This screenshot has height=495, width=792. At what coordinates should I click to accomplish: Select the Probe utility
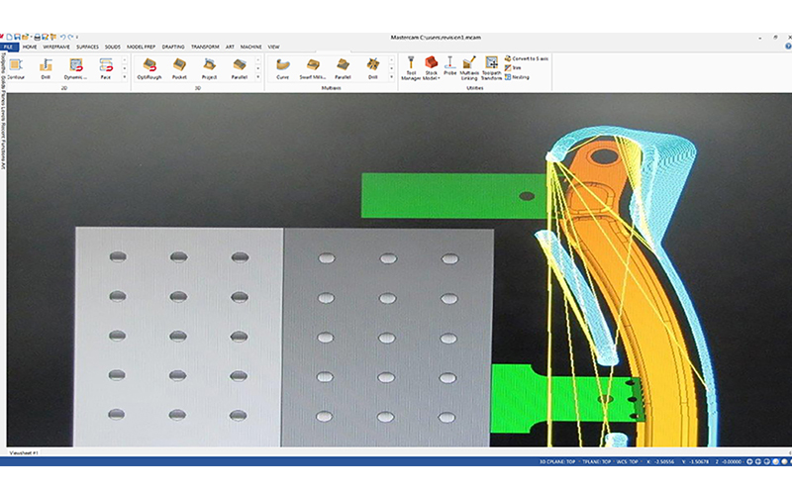pos(450,66)
